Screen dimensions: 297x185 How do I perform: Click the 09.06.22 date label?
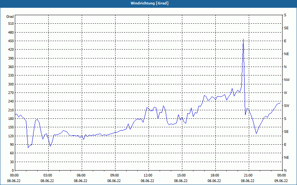(x=281, y=181)
